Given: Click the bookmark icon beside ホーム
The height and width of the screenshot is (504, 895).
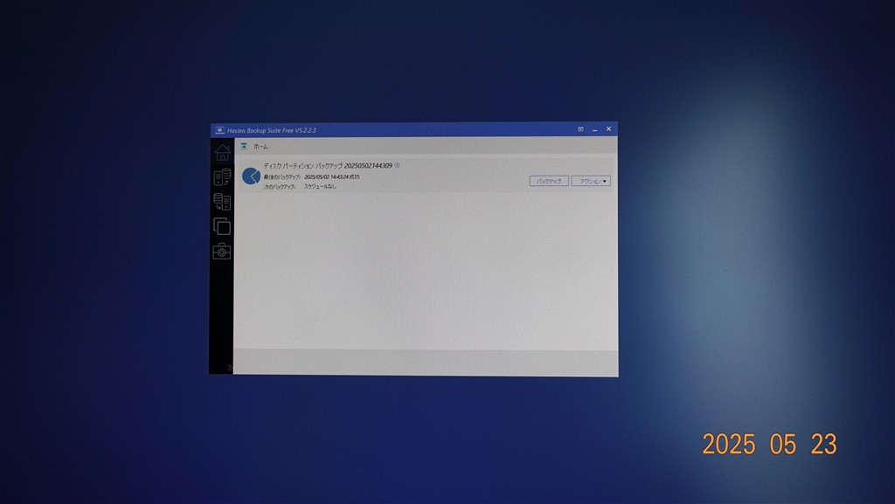Looking at the screenshot, I should click(x=244, y=147).
